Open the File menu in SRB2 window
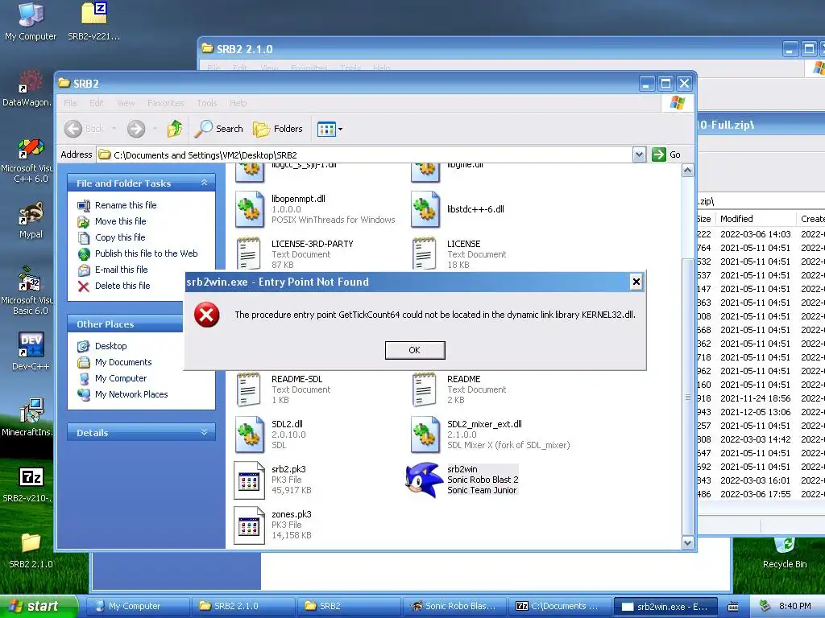 coord(71,103)
